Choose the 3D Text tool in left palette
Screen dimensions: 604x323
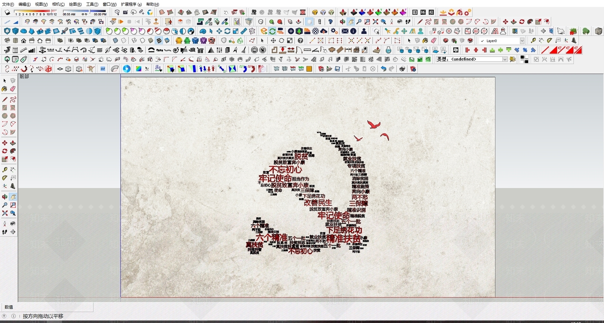(13, 186)
